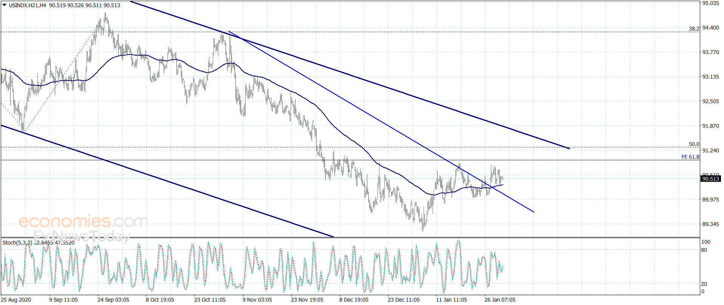Click the stochastic 80 level label
The height and width of the screenshot is (305, 724).
704,250
